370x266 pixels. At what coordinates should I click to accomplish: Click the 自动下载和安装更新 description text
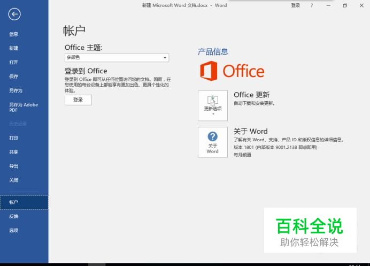tap(255, 103)
